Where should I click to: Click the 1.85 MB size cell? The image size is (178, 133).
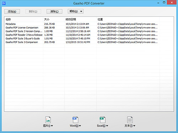[48, 31]
